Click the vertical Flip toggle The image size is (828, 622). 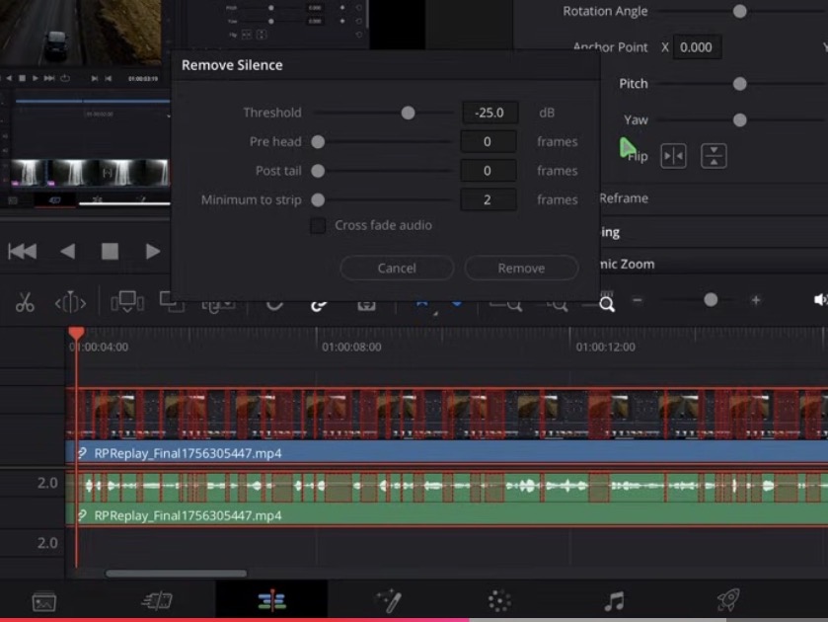point(714,155)
